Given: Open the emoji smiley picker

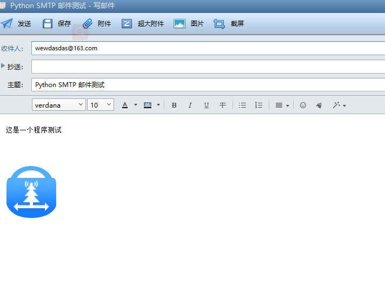Looking at the screenshot, I should [303, 105].
